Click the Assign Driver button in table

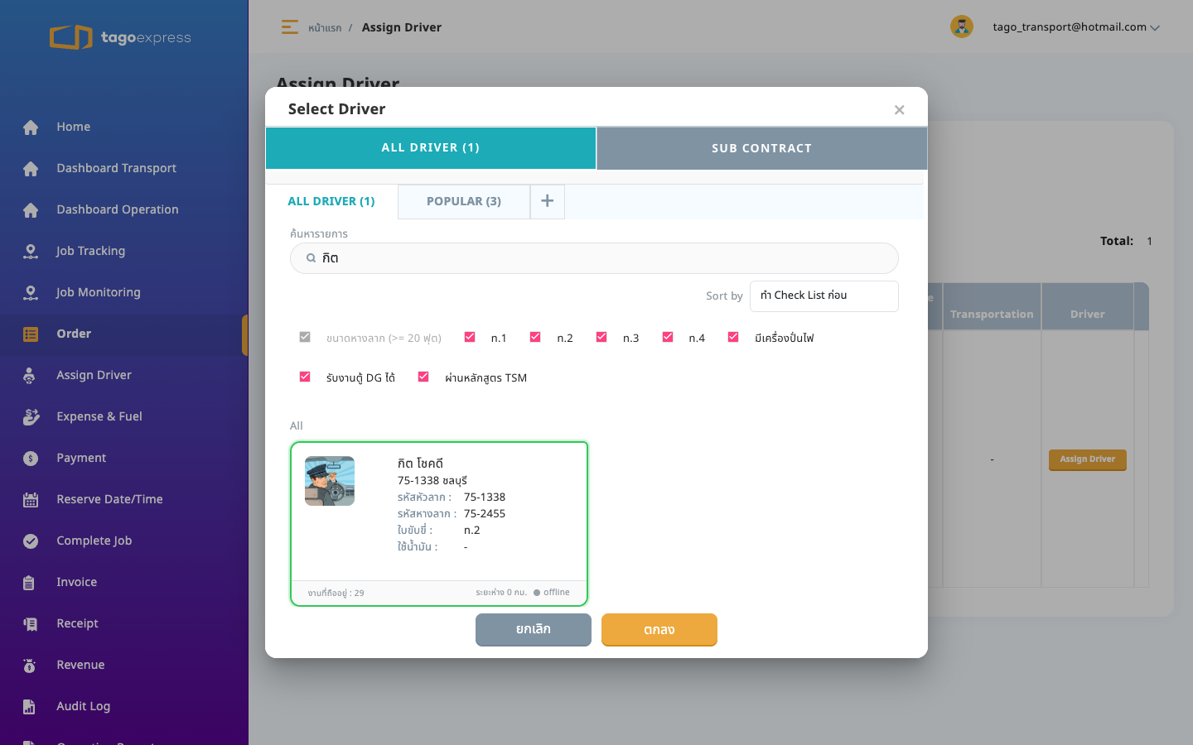point(1088,459)
